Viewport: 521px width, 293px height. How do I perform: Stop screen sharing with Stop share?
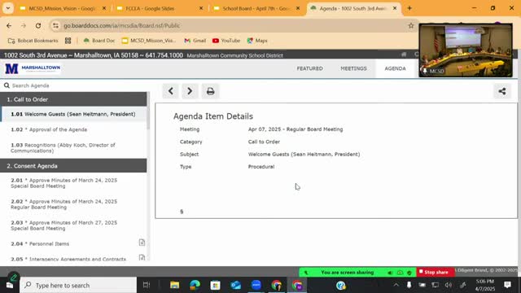click(435, 272)
